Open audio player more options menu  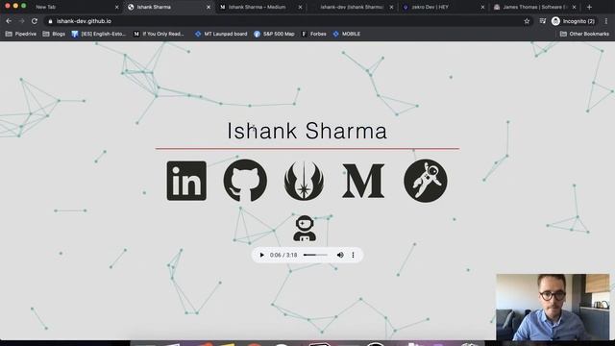click(x=353, y=255)
